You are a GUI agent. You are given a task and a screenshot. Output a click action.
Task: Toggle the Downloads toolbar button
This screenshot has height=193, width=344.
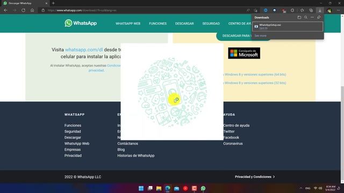[320, 10]
